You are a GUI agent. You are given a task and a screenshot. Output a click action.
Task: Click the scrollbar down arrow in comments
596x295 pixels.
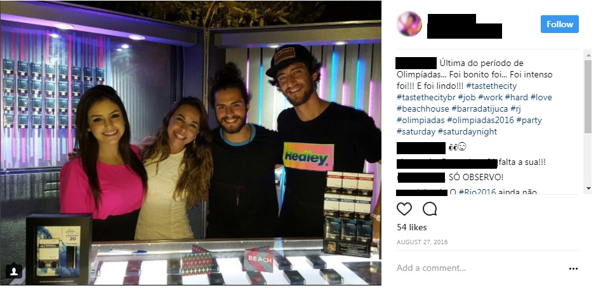click(588, 188)
